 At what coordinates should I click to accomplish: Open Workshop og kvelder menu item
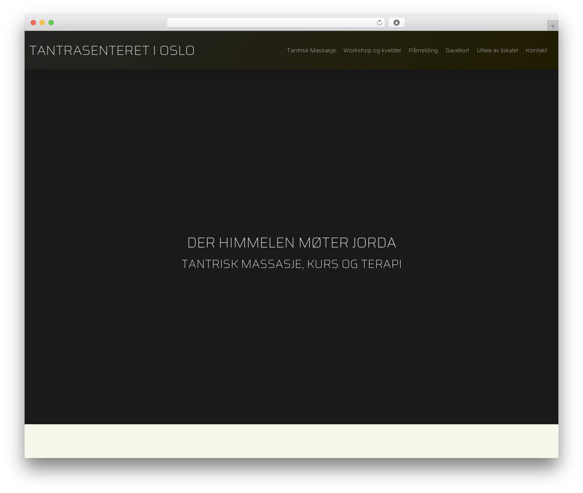click(x=372, y=50)
